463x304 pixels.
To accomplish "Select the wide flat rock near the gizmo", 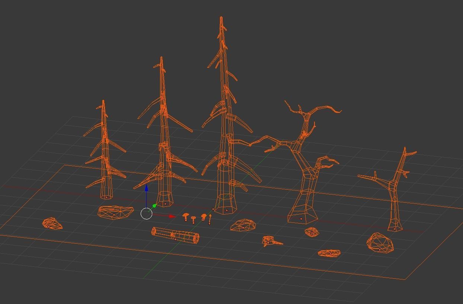I will point(115,212).
